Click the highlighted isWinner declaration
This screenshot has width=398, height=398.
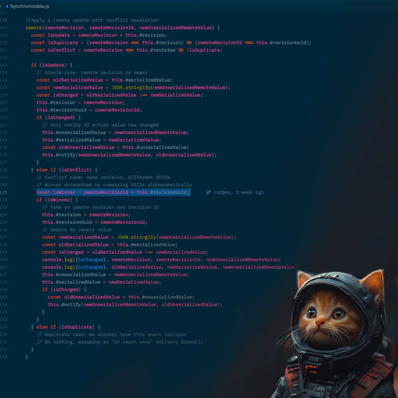(x=113, y=192)
